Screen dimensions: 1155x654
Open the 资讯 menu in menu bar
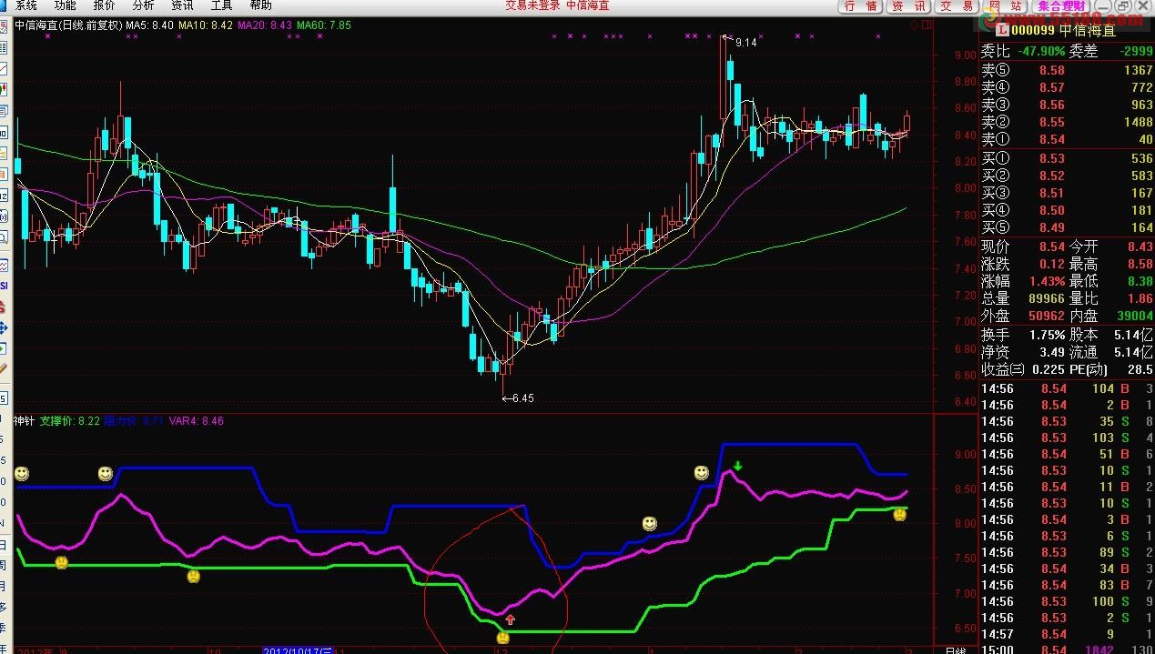[182, 5]
